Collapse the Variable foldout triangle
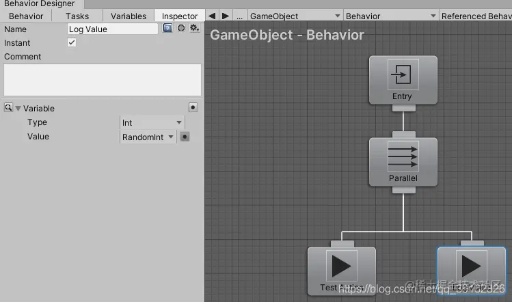512x302 pixels. click(18, 109)
